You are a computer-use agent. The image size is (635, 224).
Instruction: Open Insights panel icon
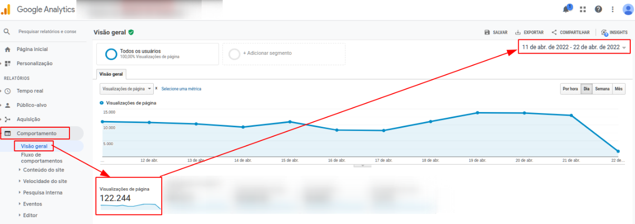(x=604, y=33)
